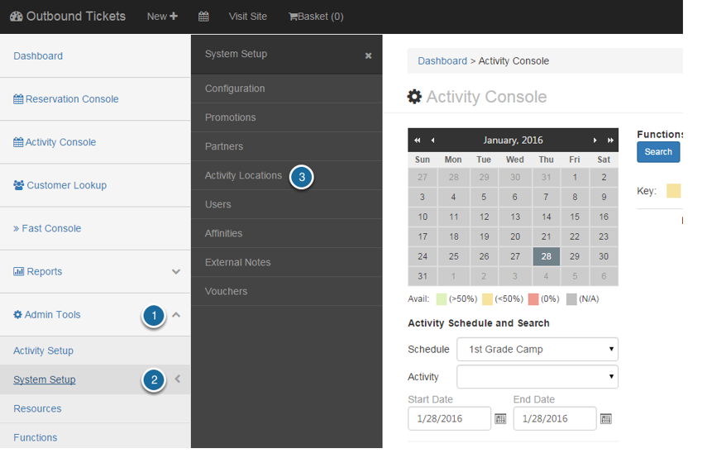Screen dimensions: 707x458
Task: Open the calendar icon in top navbar
Action: point(203,17)
